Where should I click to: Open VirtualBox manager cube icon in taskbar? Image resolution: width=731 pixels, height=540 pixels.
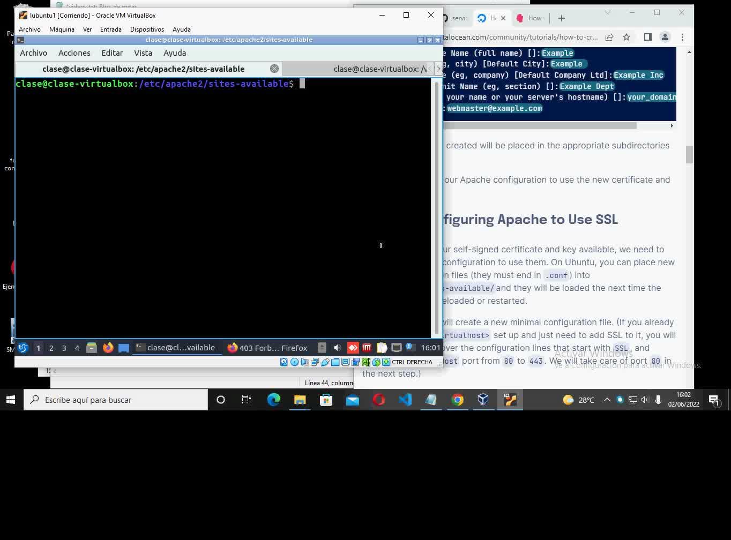[x=483, y=400]
